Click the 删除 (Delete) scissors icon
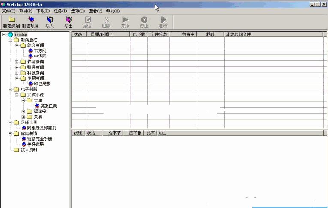 click(x=106, y=20)
